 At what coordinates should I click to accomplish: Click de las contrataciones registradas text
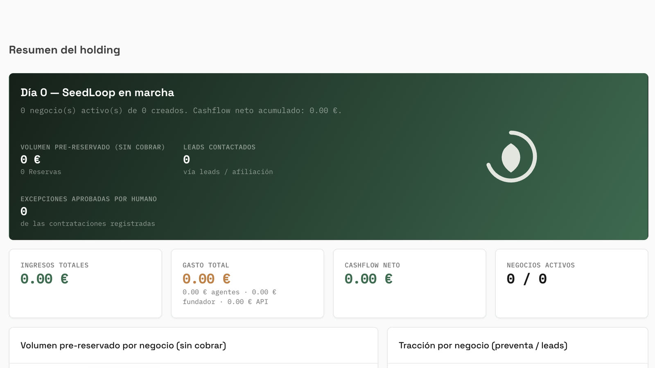coord(88,224)
